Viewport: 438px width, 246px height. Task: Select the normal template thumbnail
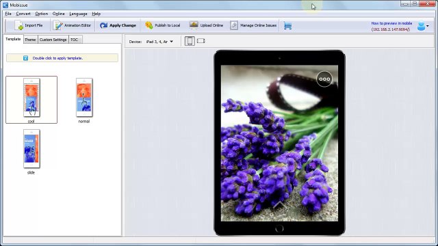click(x=84, y=98)
